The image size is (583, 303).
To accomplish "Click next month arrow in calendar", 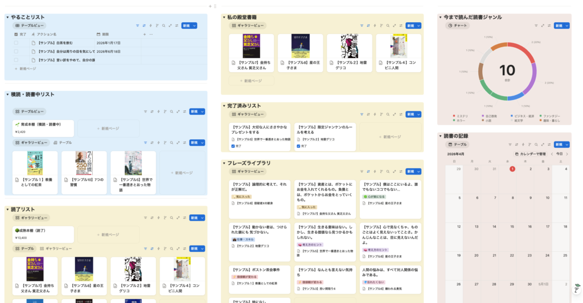I will click(566, 154).
